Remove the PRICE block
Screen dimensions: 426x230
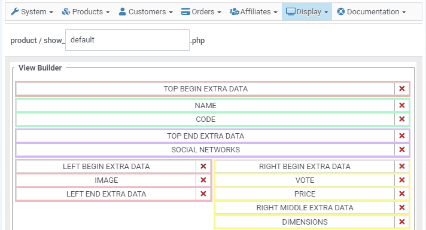(x=402, y=194)
